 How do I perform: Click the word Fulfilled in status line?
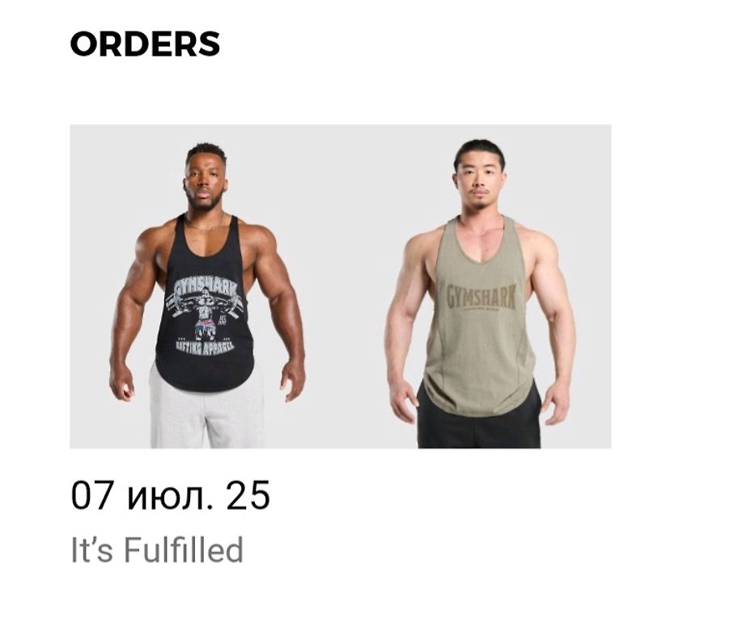[184, 550]
